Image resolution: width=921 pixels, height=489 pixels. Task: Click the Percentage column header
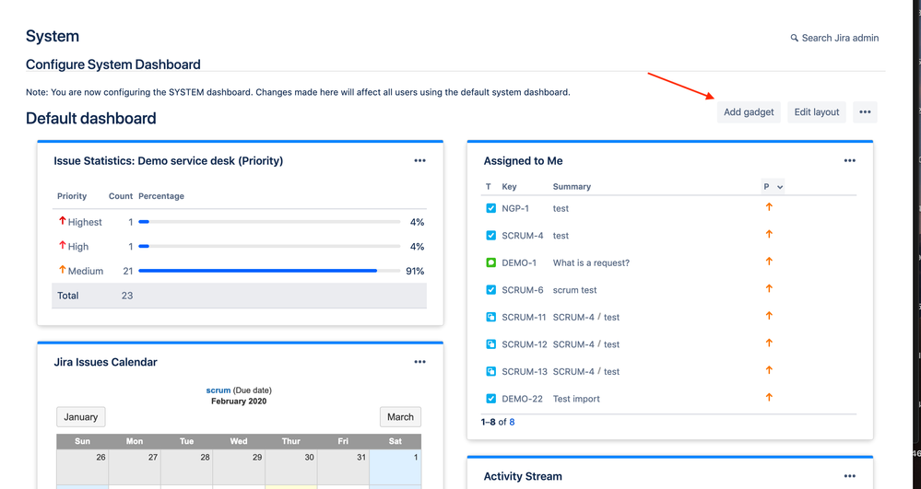point(161,196)
